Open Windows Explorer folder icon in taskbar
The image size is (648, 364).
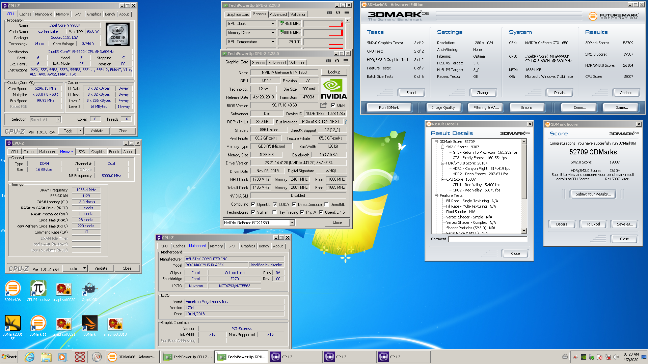46,357
